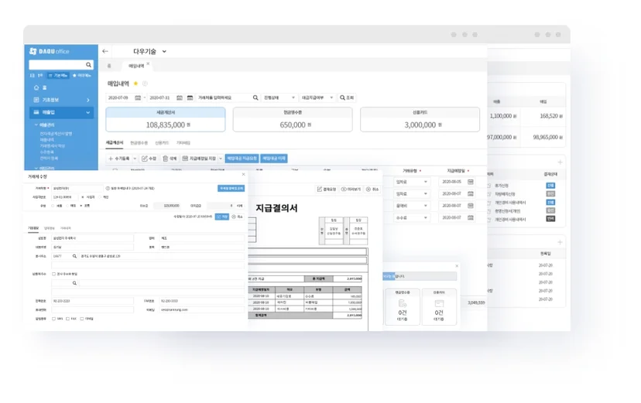The width and height of the screenshot is (641, 403).
Task: Expand the 다우기술 company dropdown
Action: [164, 52]
